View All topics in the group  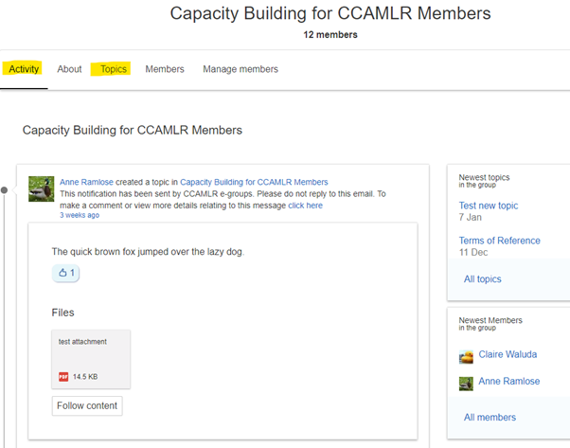482,278
